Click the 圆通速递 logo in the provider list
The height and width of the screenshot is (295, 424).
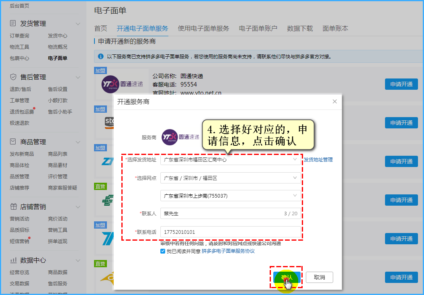[x=122, y=84]
